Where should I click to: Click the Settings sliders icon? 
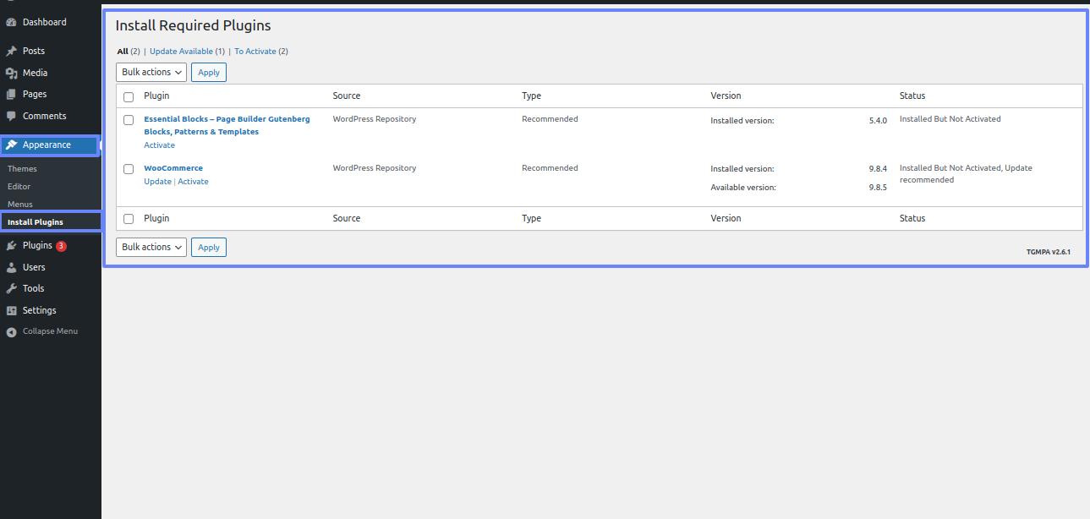[x=12, y=310]
